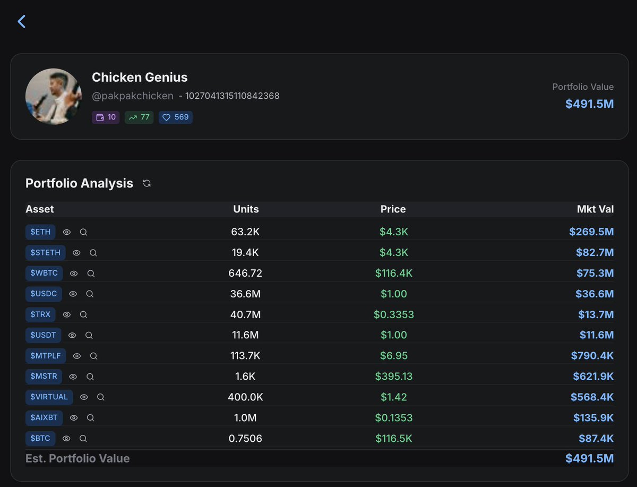Viewport: 637px width, 487px height.
Task: Toggle visibility eye for $USDT
Action: coord(72,335)
